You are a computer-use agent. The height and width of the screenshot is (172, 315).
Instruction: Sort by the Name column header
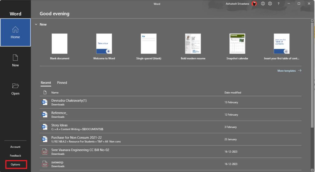[x=55, y=93]
